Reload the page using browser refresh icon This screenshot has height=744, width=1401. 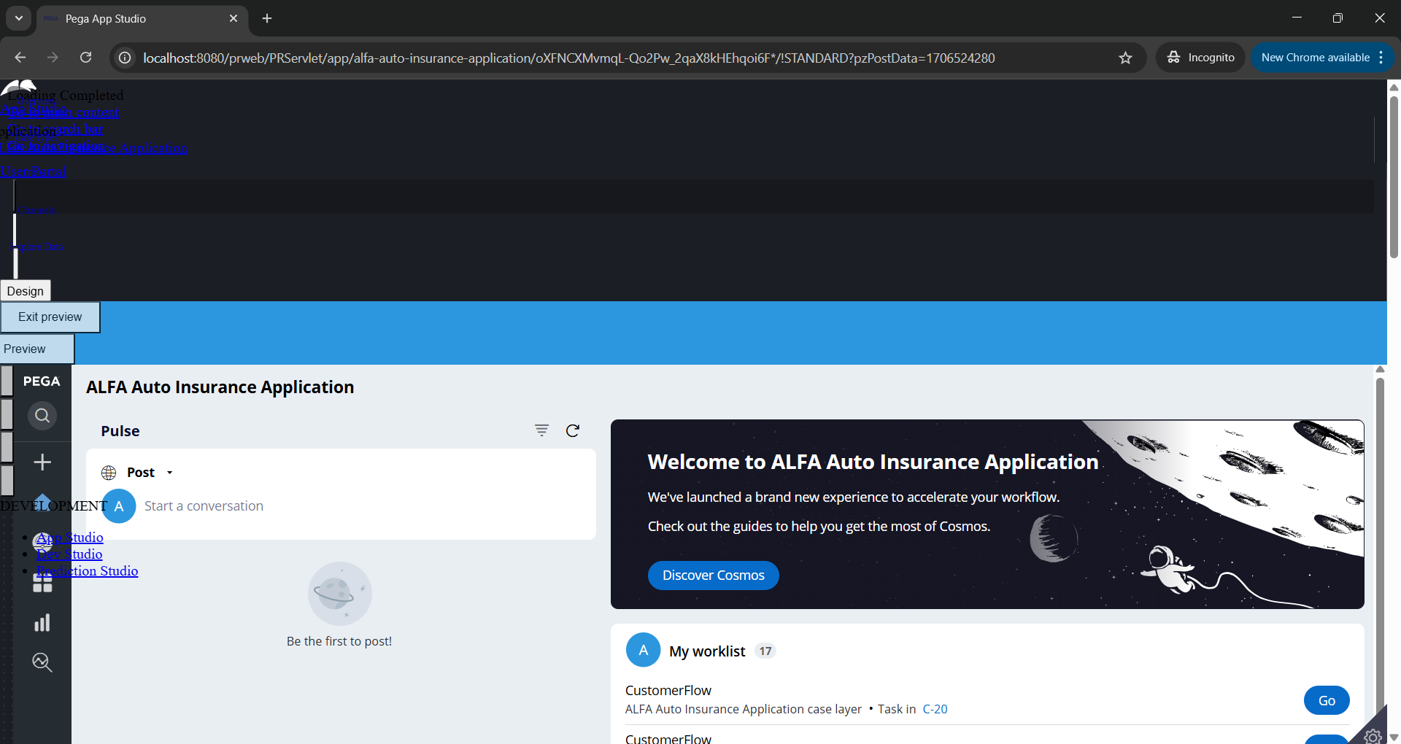pos(85,58)
